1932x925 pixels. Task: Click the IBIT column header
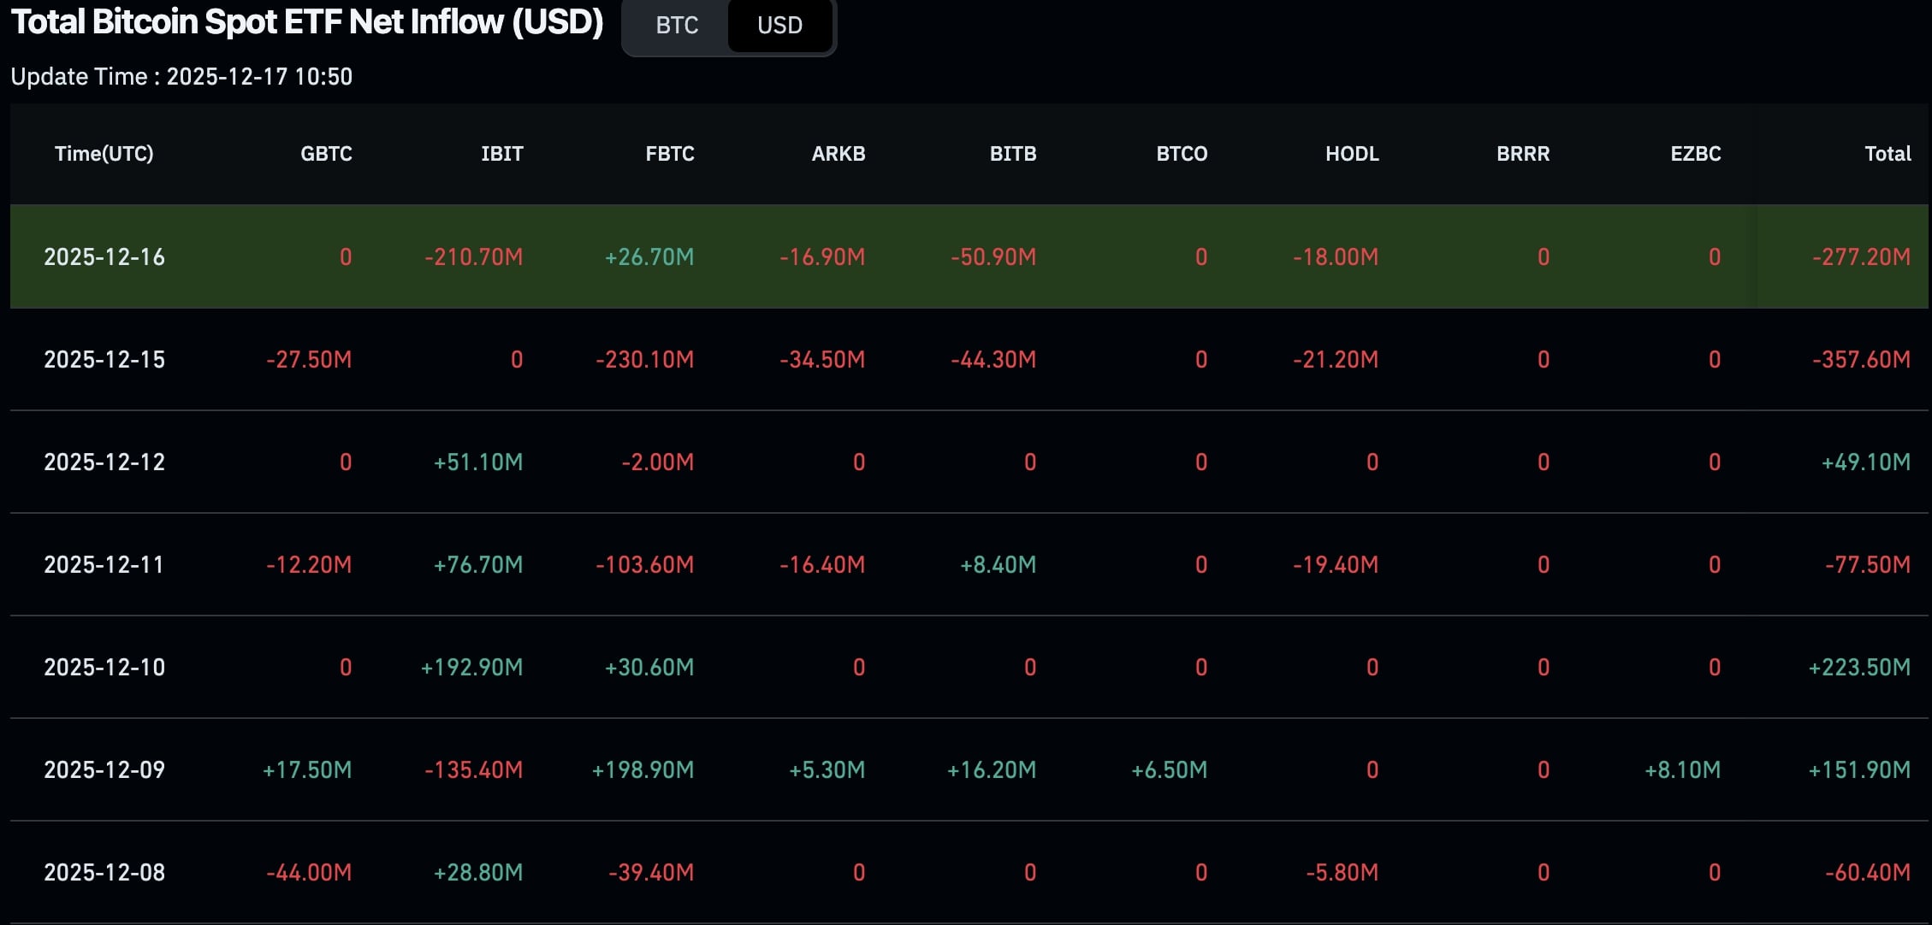click(501, 154)
